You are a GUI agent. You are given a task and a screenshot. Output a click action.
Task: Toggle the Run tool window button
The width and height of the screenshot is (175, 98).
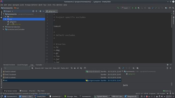32,91
